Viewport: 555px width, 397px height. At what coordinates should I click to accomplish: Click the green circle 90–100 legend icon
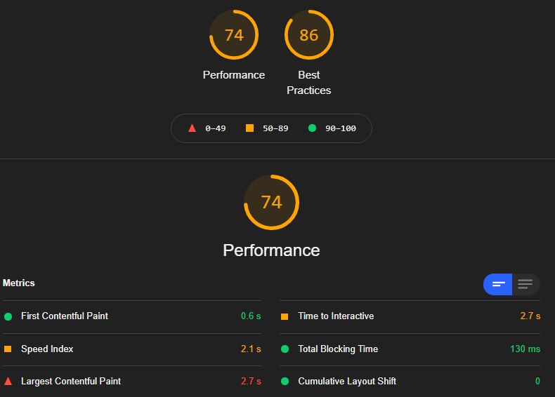point(312,128)
